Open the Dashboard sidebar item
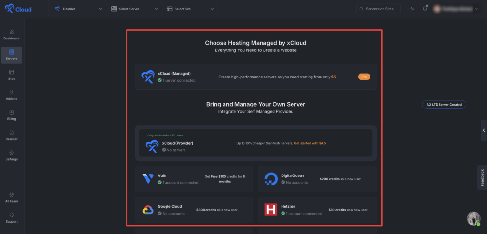487x234 pixels. [11, 35]
